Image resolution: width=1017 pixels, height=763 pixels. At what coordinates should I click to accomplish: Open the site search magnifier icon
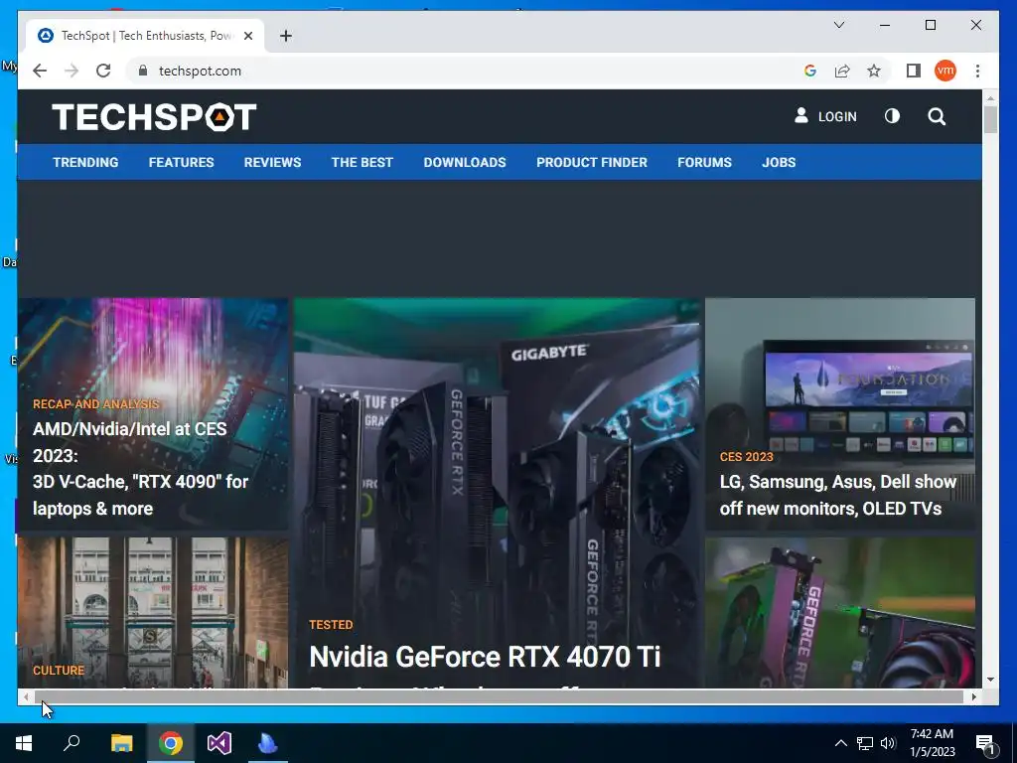(x=937, y=117)
